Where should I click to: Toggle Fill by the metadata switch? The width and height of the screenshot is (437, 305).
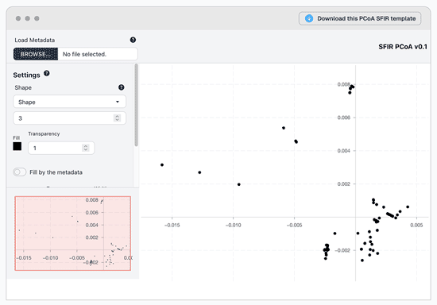20,172
